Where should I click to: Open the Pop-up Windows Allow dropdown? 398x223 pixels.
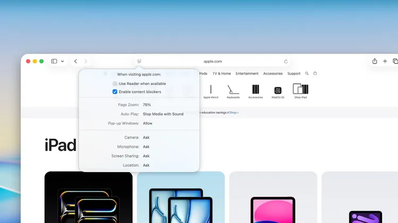pyautogui.click(x=148, y=123)
